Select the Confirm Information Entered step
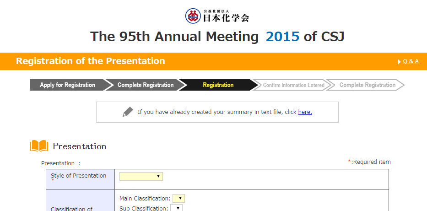This screenshot has width=427, height=211. tap(293, 85)
